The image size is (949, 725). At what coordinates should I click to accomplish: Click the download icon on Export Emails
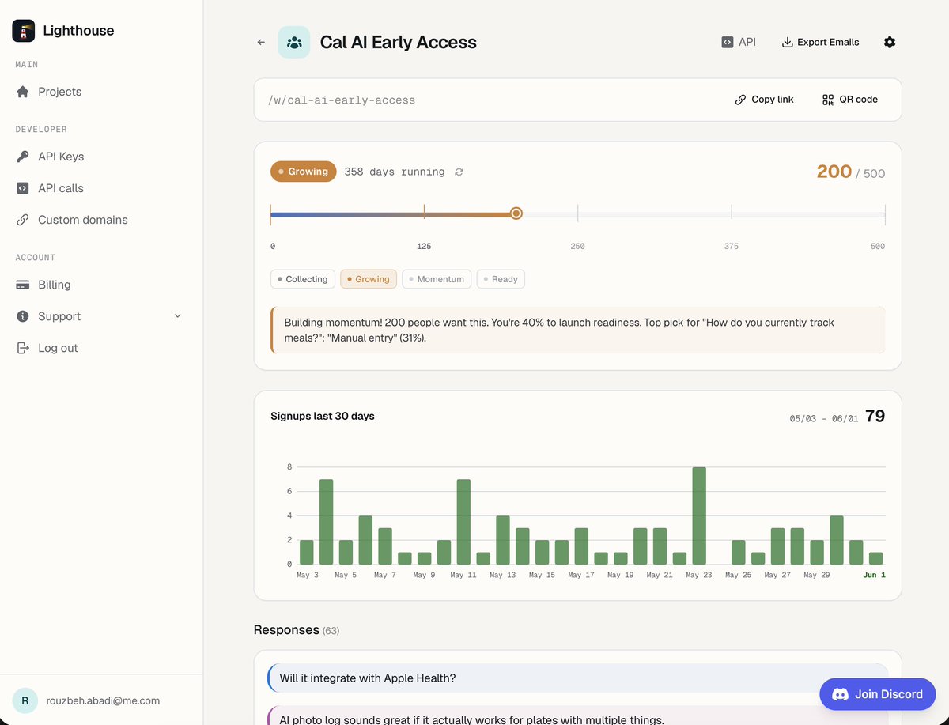click(x=787, y=42)
